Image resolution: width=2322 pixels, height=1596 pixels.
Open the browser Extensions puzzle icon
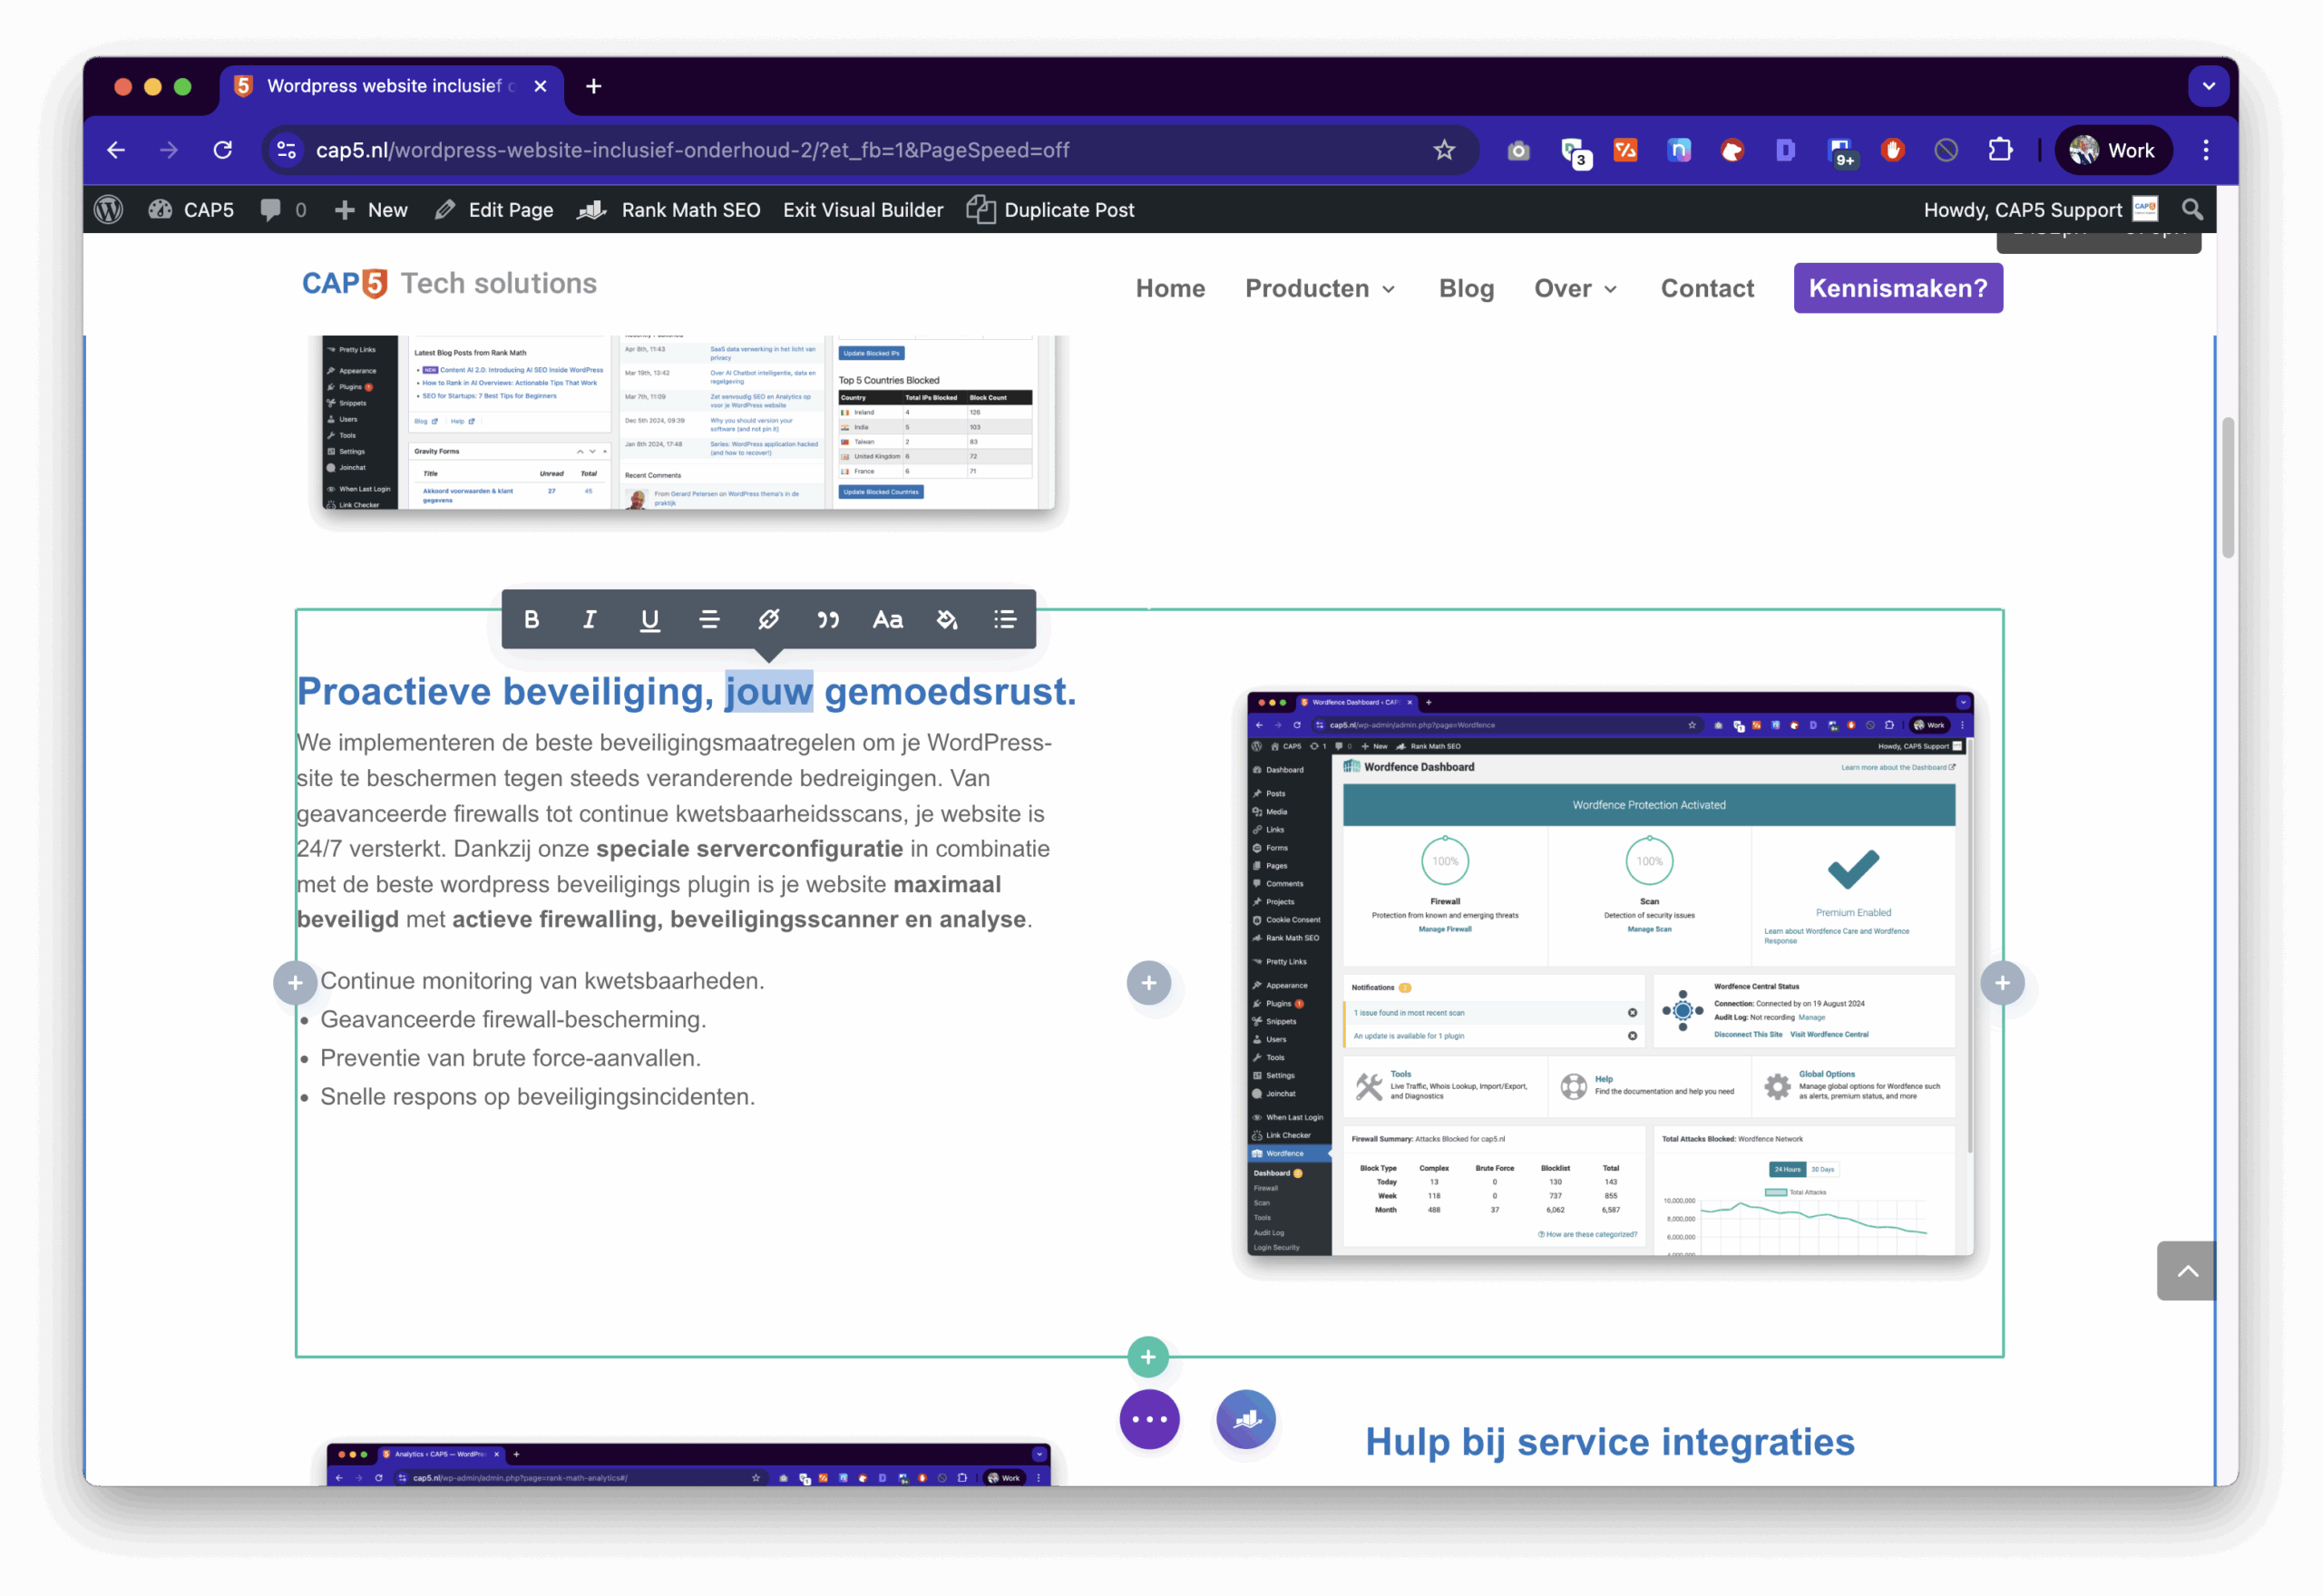coord(2000,150)
